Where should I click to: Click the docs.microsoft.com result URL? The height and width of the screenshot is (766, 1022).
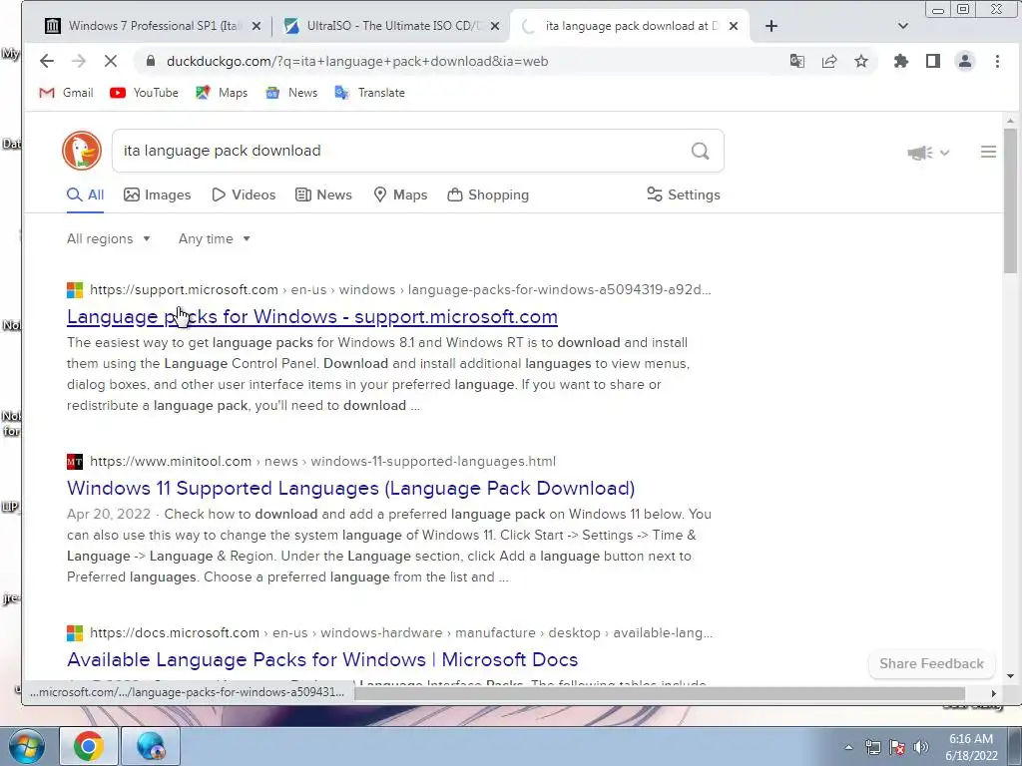tap(401, 632)
